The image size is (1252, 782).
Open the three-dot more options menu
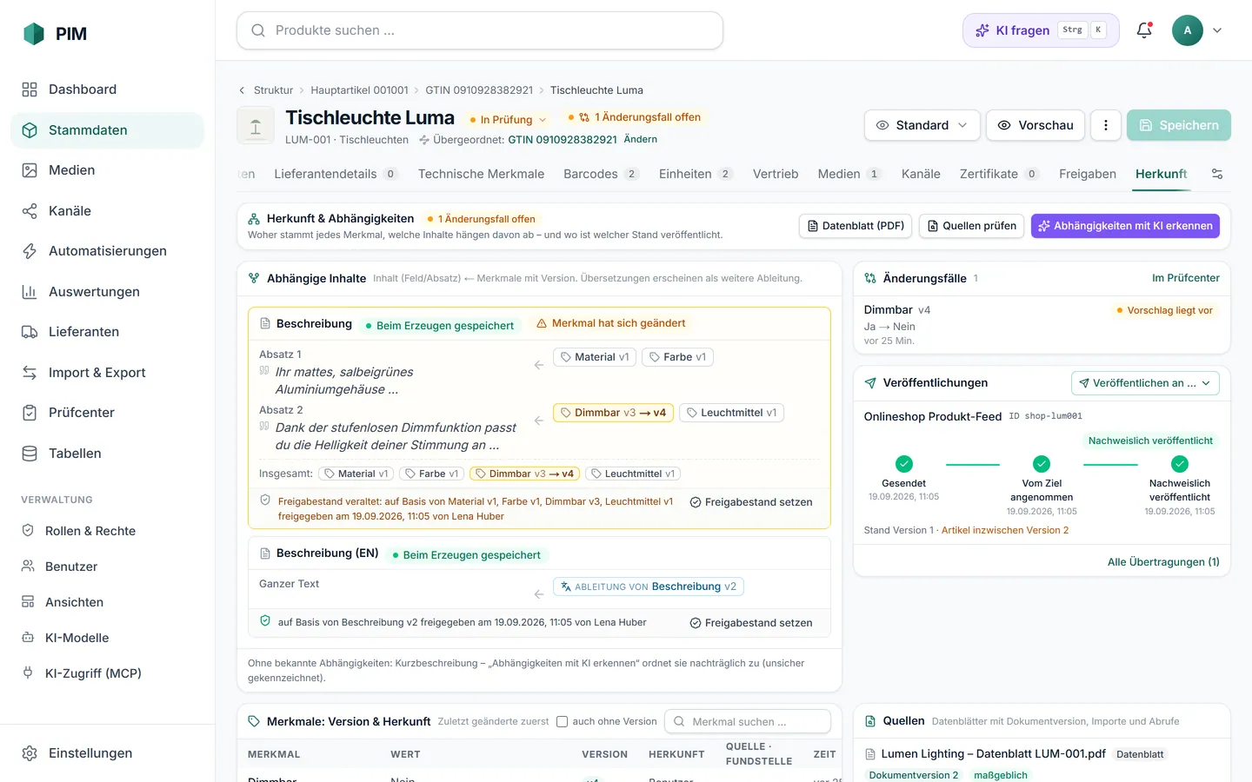[1106, 125]
